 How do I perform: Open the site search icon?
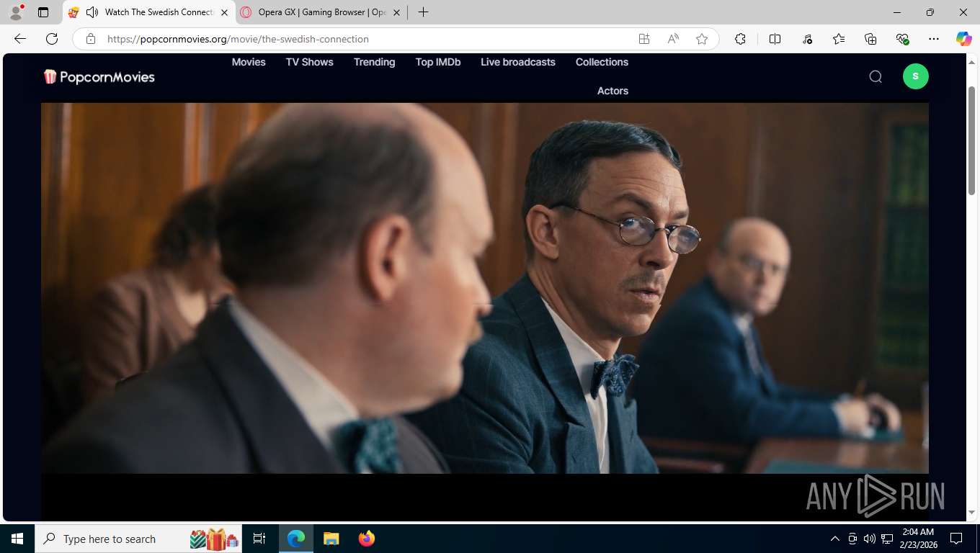click(876, 76)
